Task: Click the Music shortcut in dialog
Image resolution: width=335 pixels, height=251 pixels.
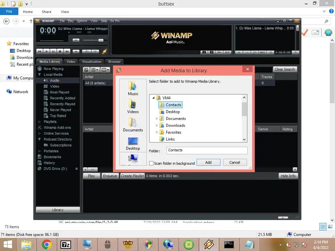Action: [x=133, y=88]
